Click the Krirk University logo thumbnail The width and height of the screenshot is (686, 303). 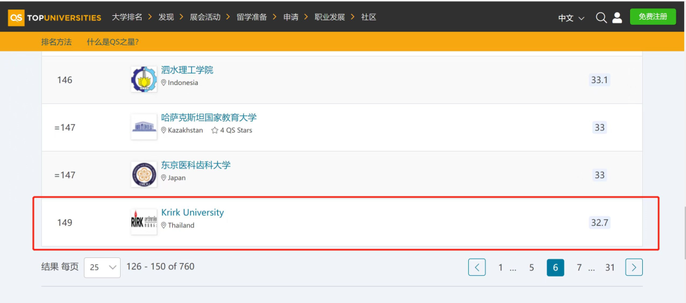144,222
